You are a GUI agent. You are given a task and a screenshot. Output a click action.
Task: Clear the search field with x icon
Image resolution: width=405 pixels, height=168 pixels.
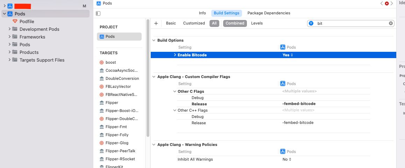(391, 23)
